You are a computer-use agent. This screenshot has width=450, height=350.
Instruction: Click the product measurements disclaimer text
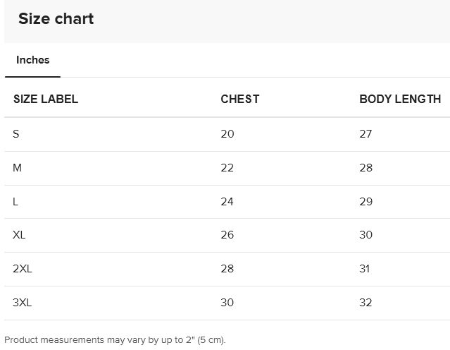point(115,340)
